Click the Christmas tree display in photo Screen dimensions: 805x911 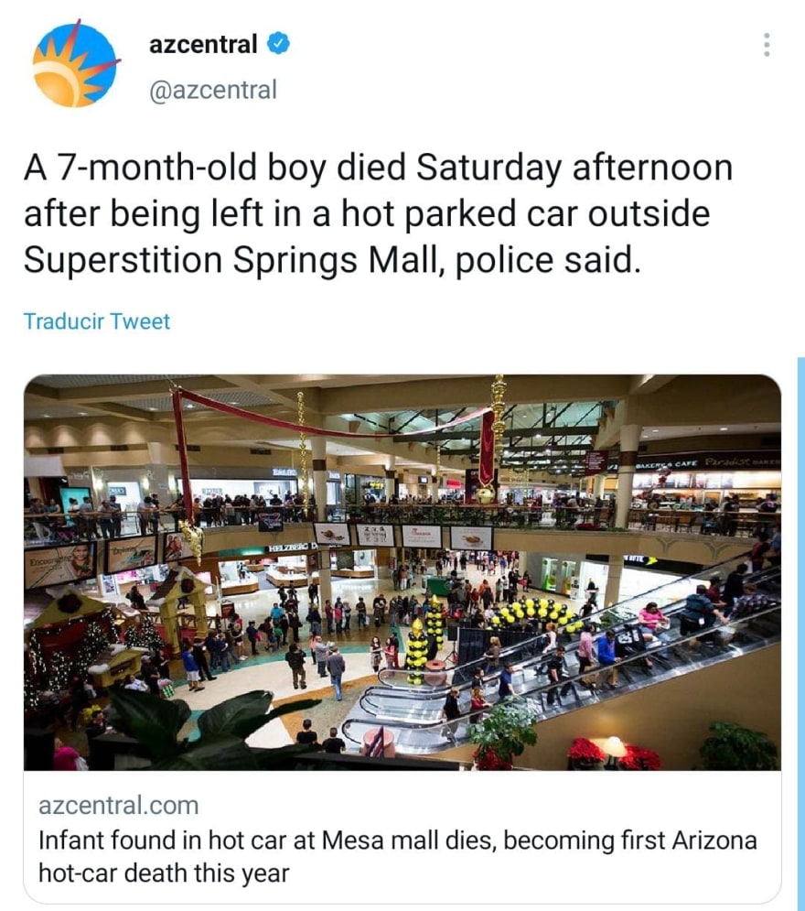[69, 650]
